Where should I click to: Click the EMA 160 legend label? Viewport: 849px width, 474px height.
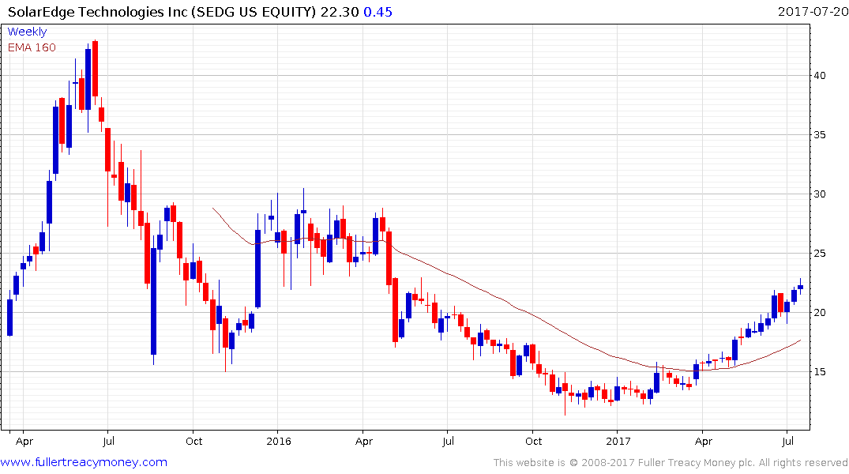[x=32, y=47]
